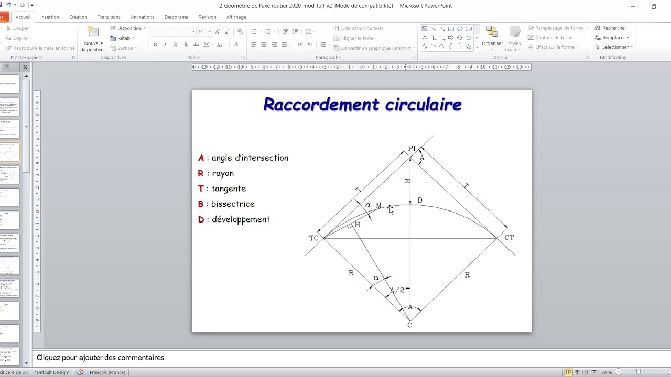Switch to the Transitions tab
The image size is (671, 377).
coord(109,17)
